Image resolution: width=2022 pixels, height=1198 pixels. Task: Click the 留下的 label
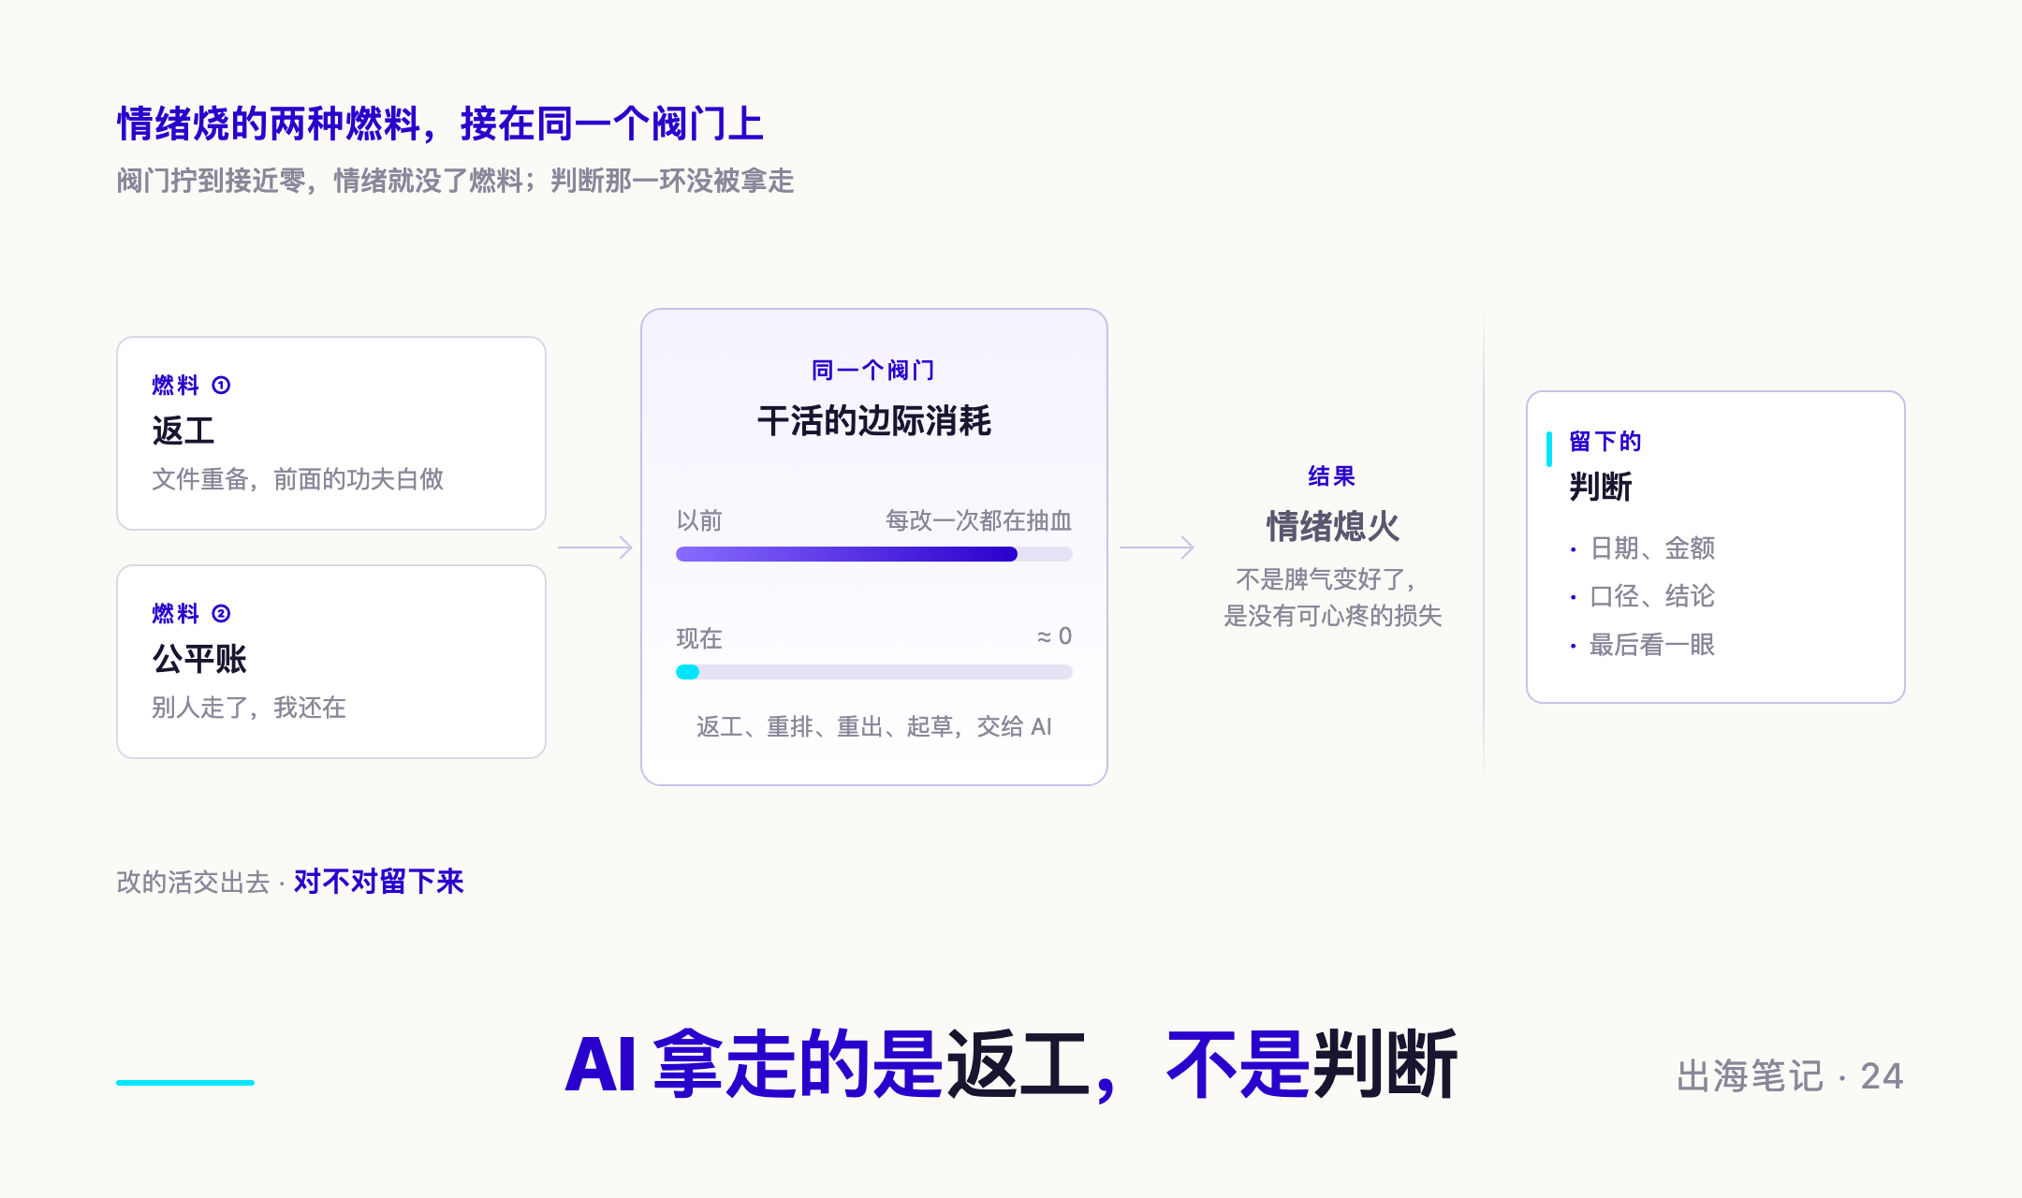tap(1604, 442)
